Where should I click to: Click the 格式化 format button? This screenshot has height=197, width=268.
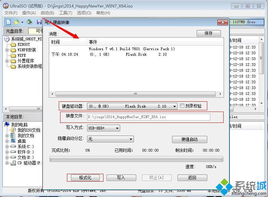coord(85,178)
